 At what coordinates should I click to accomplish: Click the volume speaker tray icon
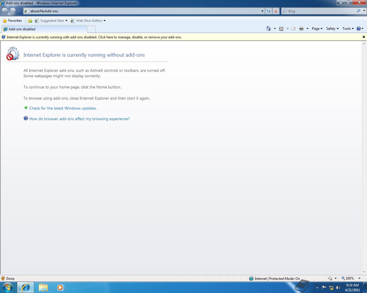click(x=338, y=288)
